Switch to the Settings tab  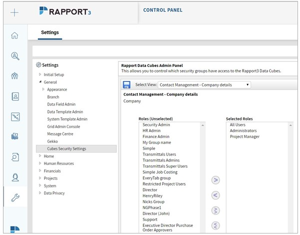tap(50, 32)
